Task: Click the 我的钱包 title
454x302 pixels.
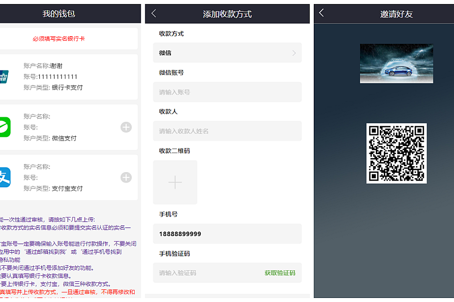Action: (x=59, y=14)
